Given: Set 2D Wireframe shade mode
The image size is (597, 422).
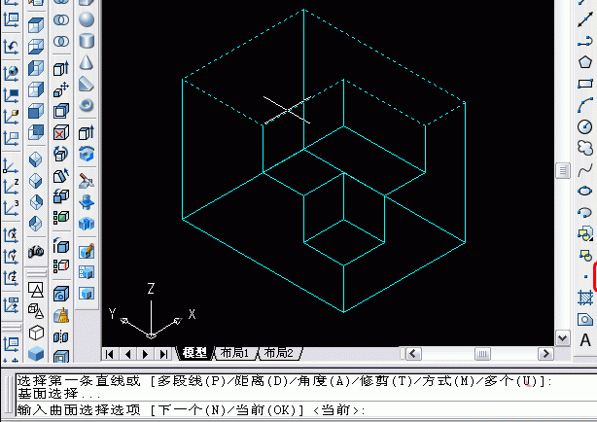Looking at the screenshot, I should 36,290.
